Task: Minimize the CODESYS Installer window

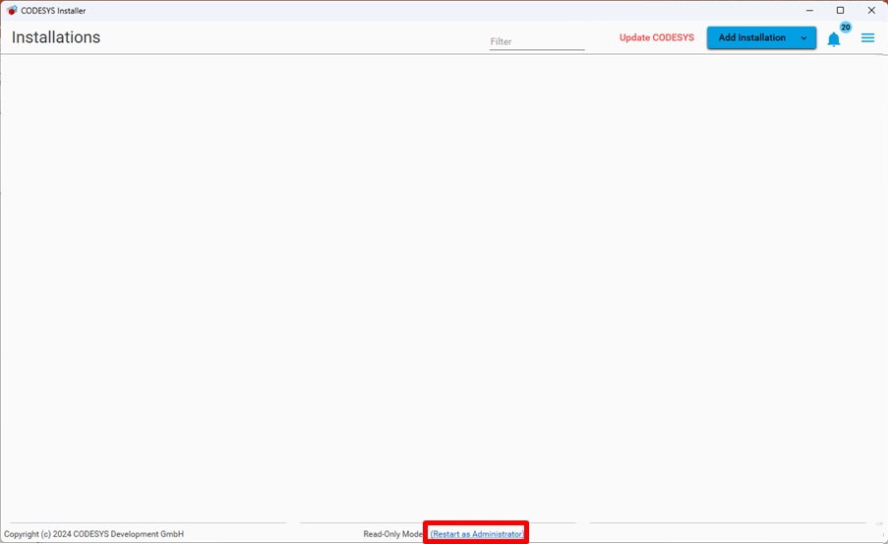Action: point(808,11)
